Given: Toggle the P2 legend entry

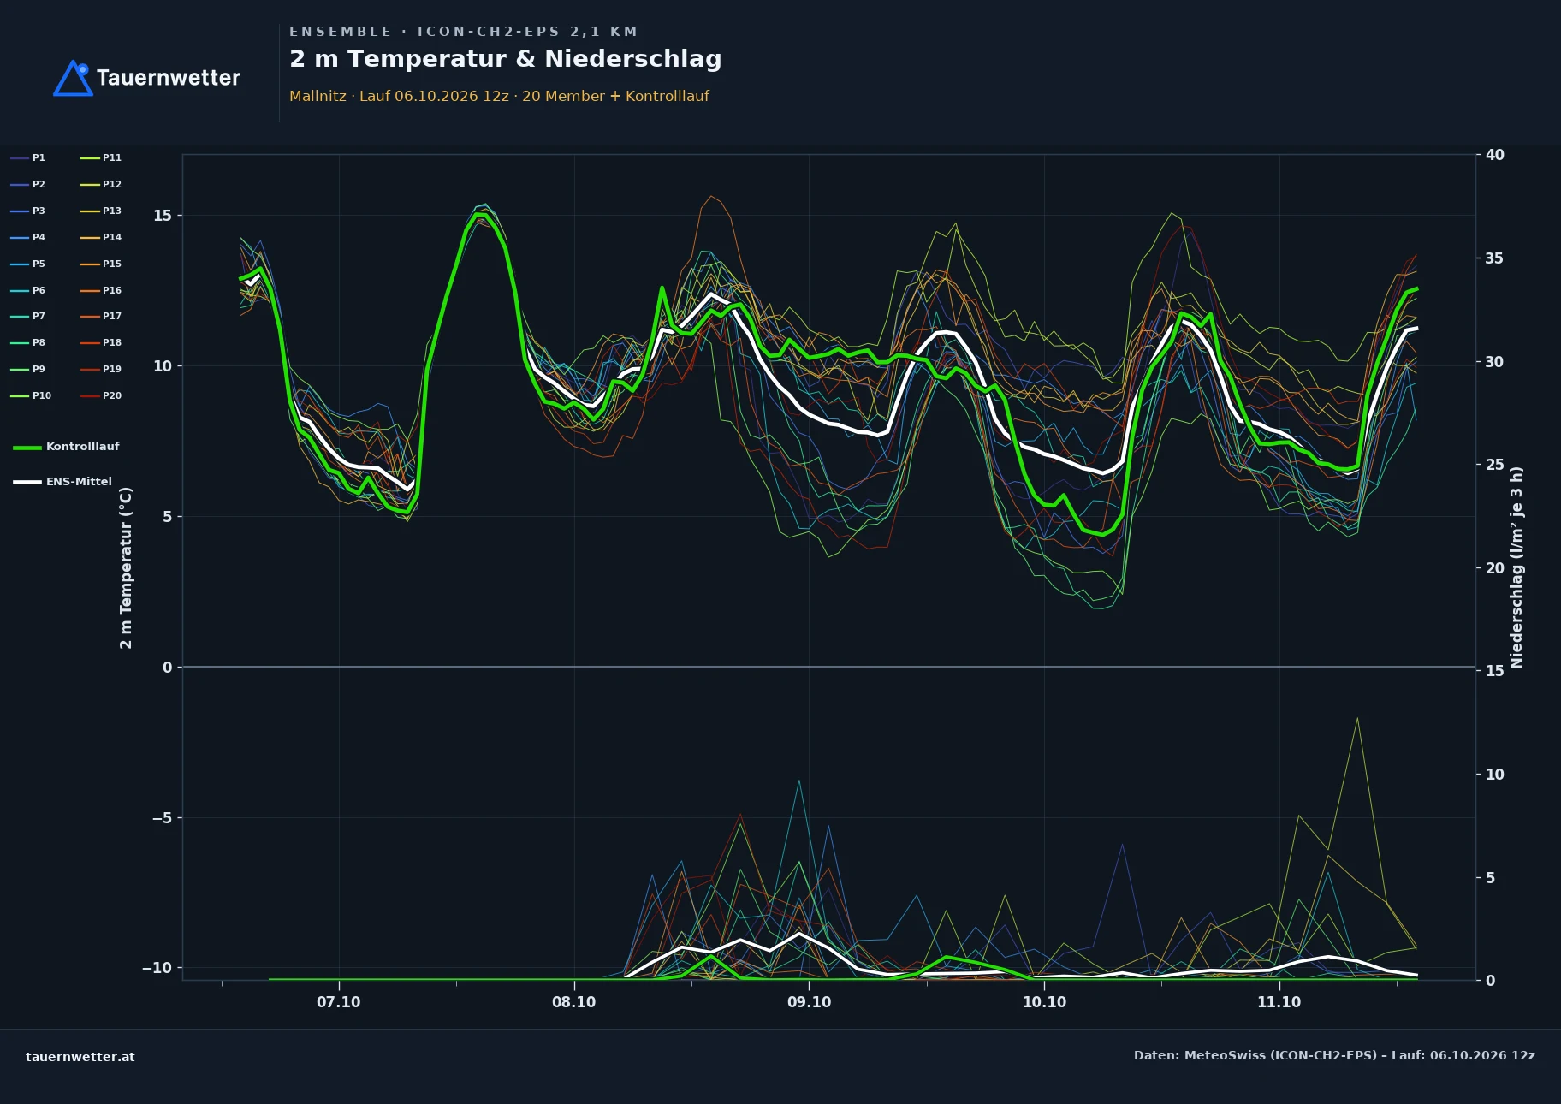Looking at the screenshot, I should 28,184.
